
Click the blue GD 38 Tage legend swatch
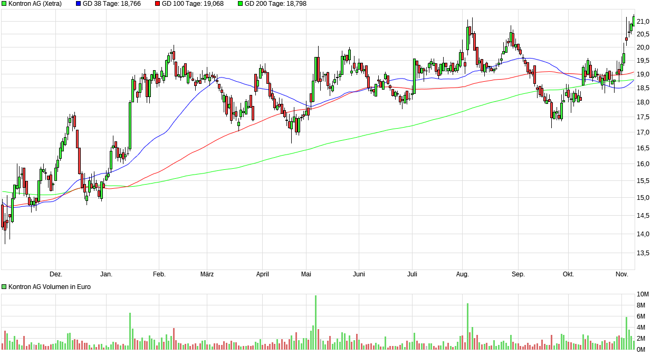click(78, 4)
